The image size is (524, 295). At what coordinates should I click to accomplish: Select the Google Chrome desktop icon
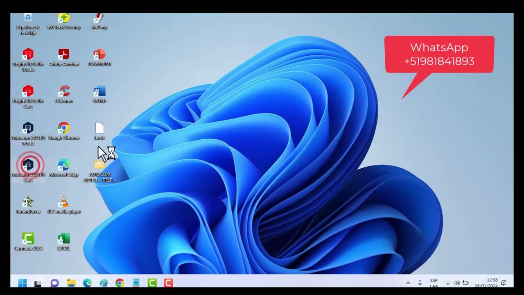coord(63,131)
